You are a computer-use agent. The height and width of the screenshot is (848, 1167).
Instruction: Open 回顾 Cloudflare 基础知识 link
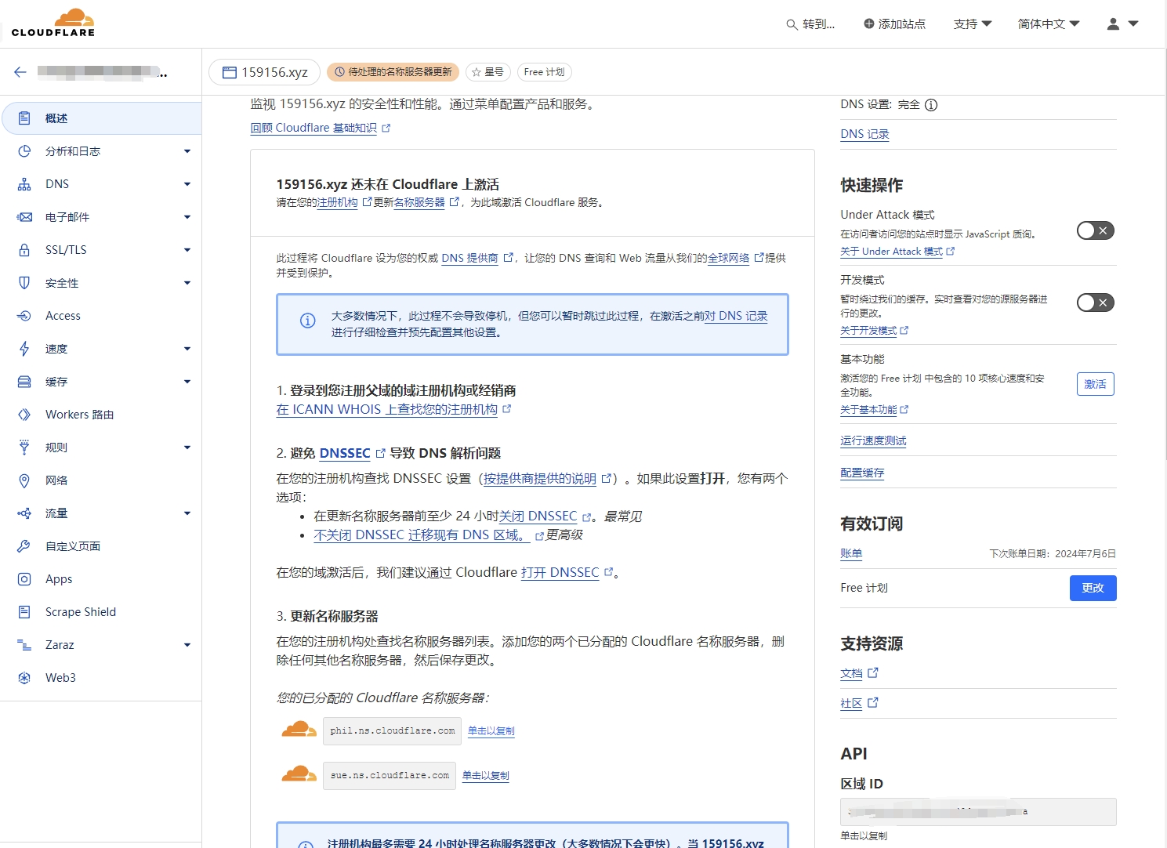[x=320, y=128]
